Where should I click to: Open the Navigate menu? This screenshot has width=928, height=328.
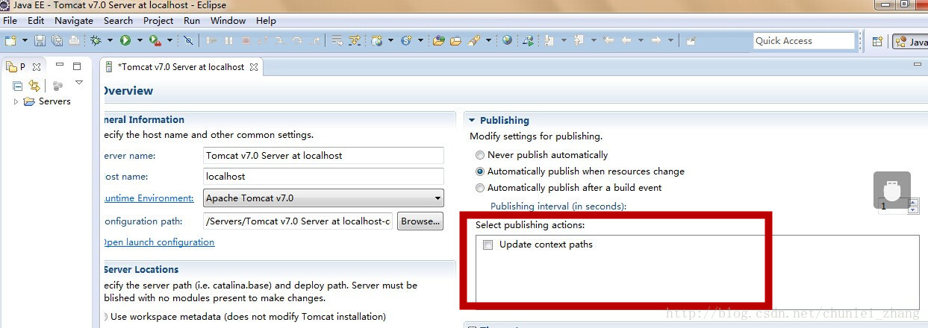click(74, 20)
